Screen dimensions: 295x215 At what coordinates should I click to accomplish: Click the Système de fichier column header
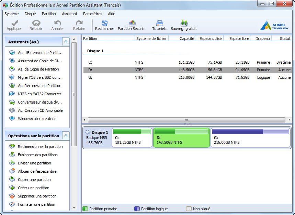point(151,39)
